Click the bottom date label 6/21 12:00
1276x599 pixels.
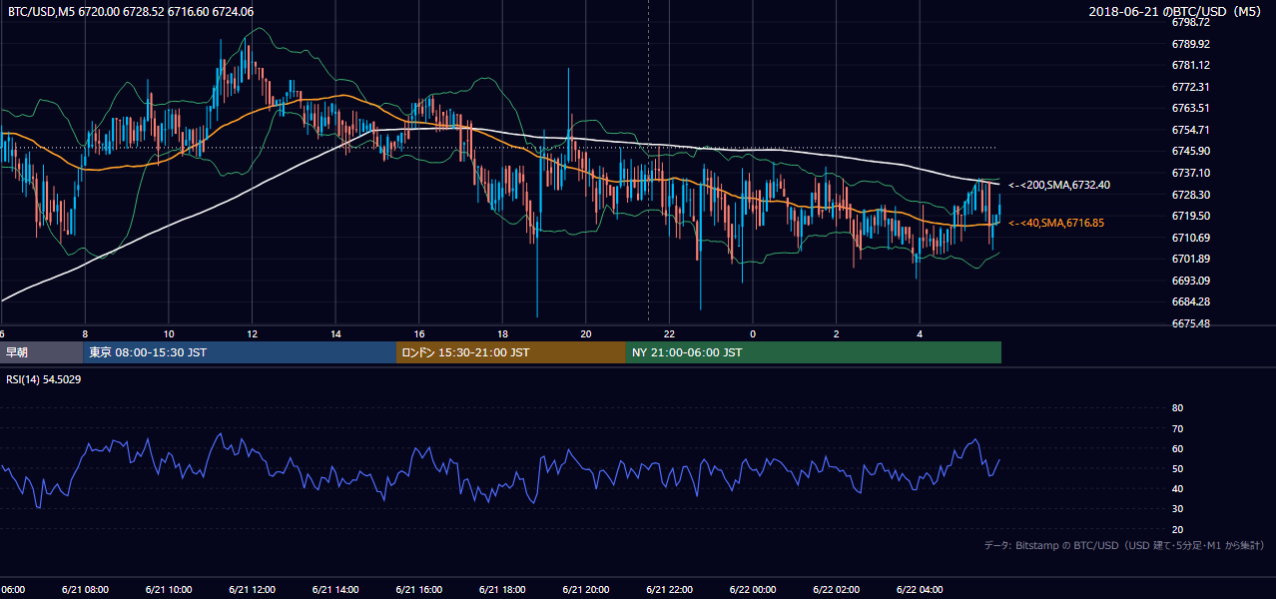point(253,590)
